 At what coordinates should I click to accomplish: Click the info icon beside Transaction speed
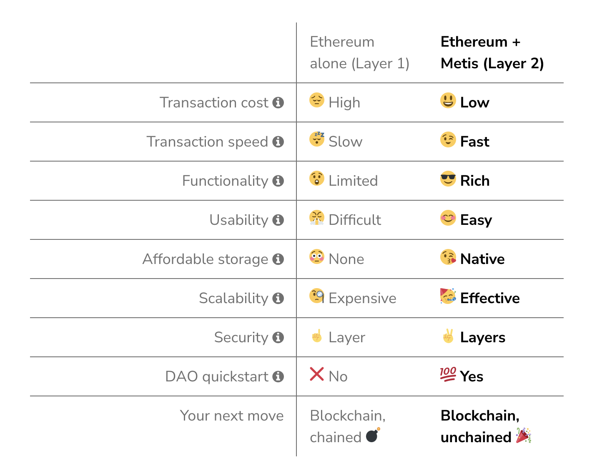[278, 142]
